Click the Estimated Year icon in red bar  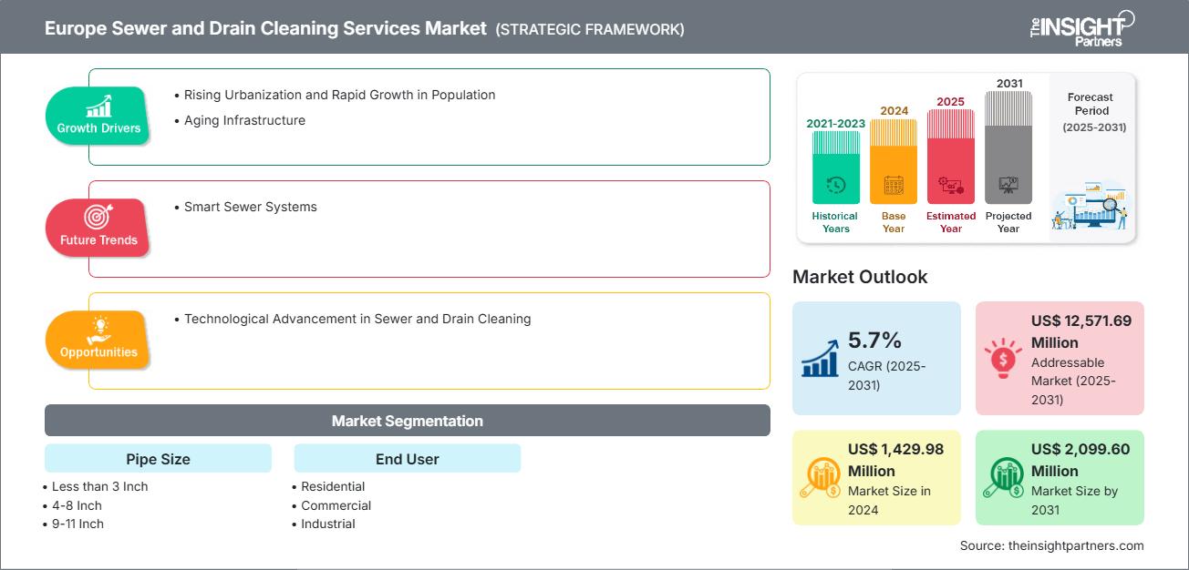(x=950, y=186)
